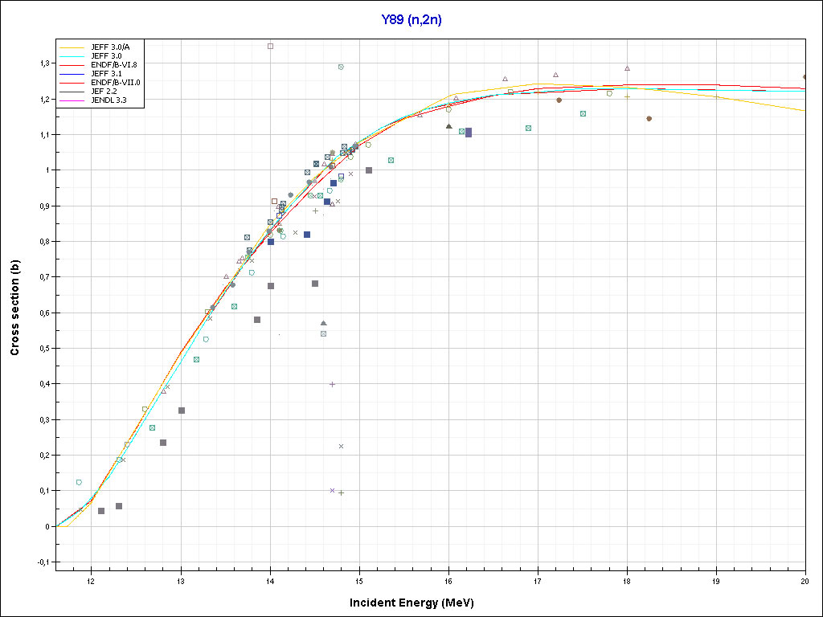Viewport: 823px width, 617px height.
Task: Click the ENDF/B-VI.8 legend label
Action: [x=115, y=64]
